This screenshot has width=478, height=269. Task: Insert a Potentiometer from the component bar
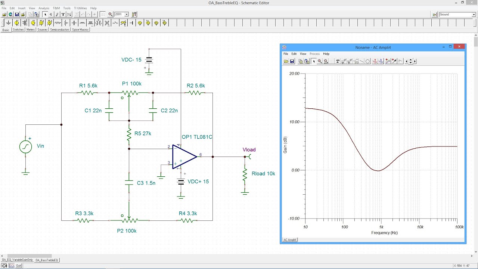(66, 23)
